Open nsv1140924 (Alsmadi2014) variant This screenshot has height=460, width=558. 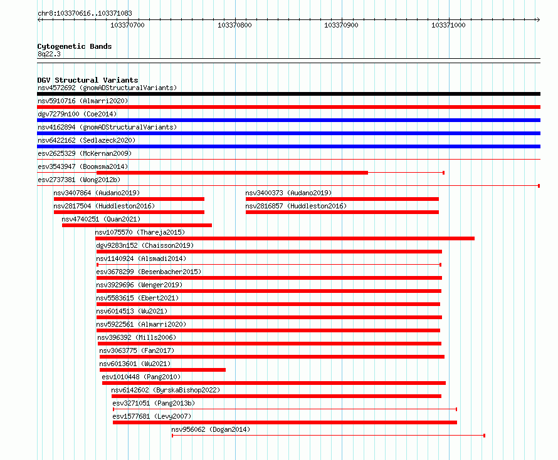141,258
